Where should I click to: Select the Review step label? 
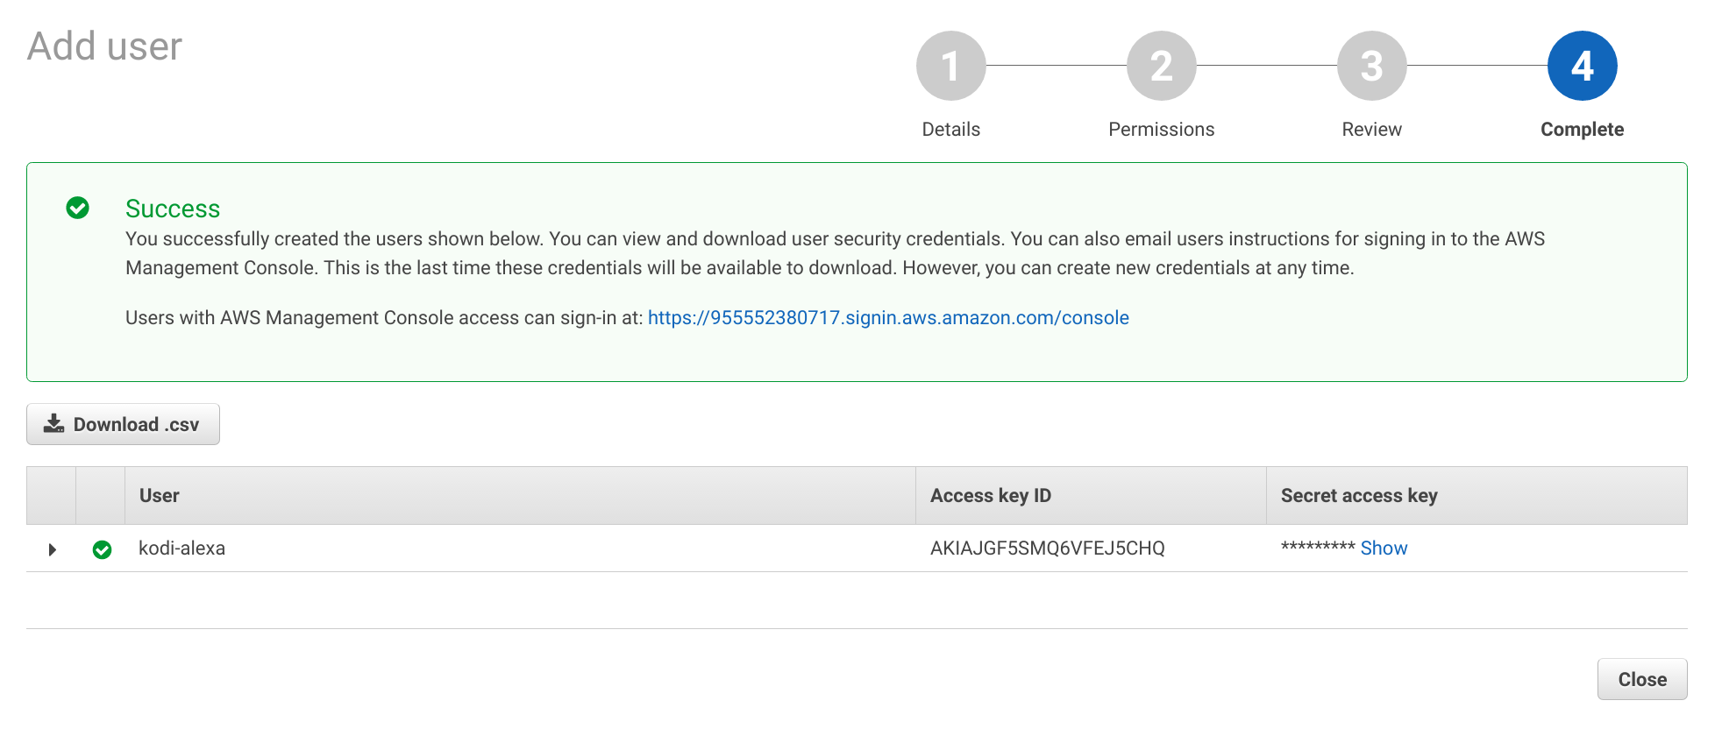point(1371,130)
